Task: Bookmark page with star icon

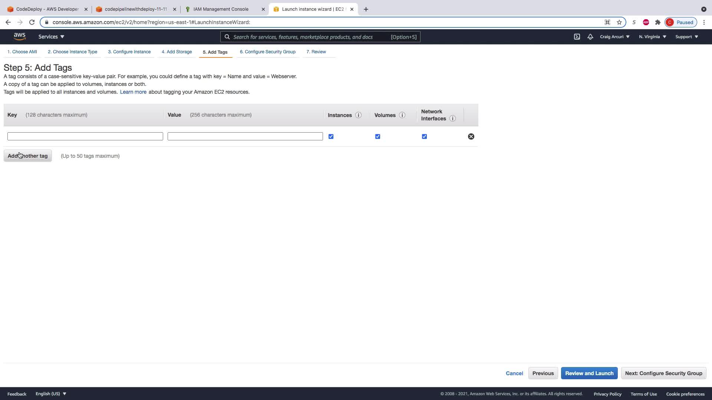Action: (x=619, y=22)
